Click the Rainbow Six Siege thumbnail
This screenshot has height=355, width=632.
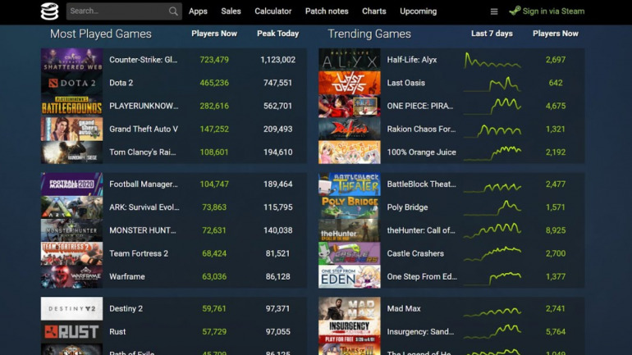(71, 152)
